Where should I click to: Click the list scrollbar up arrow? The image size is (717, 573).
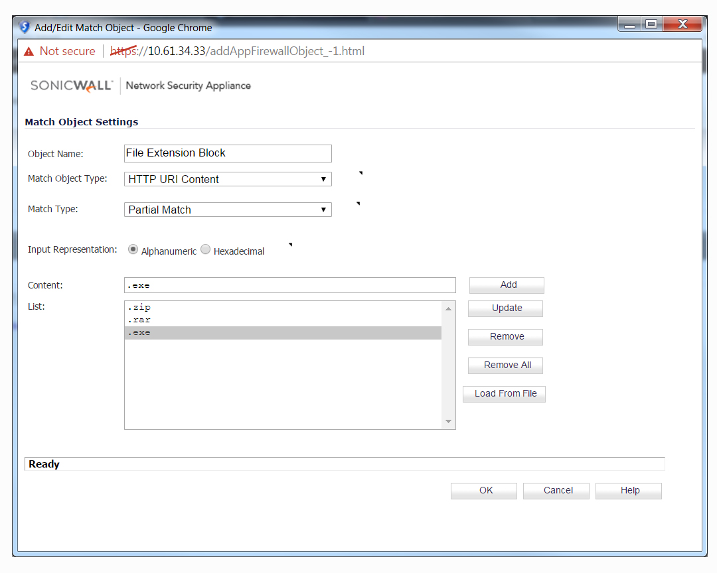(449, 309)
